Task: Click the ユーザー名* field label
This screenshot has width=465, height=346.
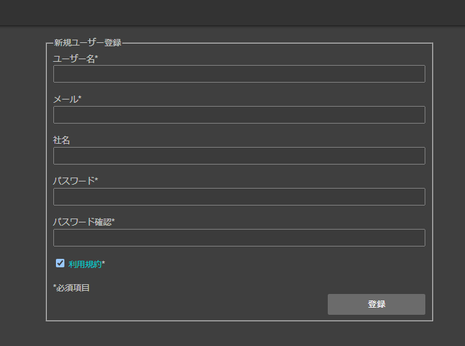Action: 75,59
